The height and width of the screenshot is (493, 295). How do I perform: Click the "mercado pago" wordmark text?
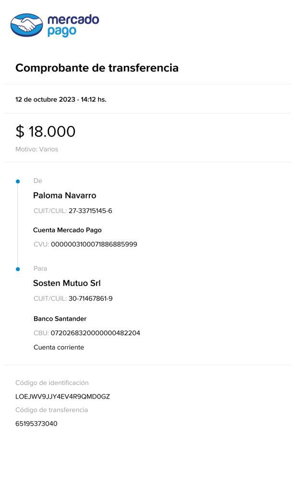pos(73,25)
